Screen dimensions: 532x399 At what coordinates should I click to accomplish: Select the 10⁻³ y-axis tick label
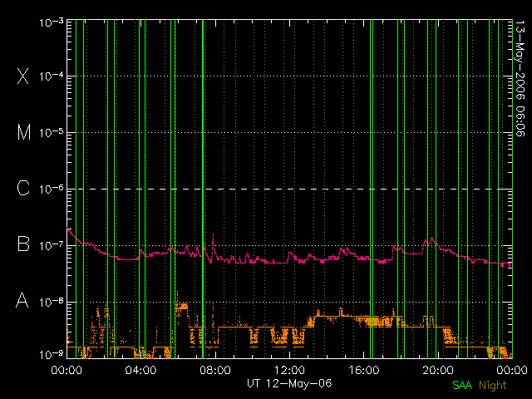[52, 22]
